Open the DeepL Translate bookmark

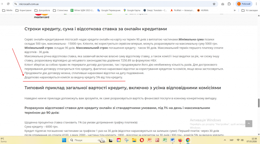(x=155, y=10)
